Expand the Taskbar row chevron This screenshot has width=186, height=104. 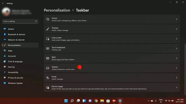176,68
